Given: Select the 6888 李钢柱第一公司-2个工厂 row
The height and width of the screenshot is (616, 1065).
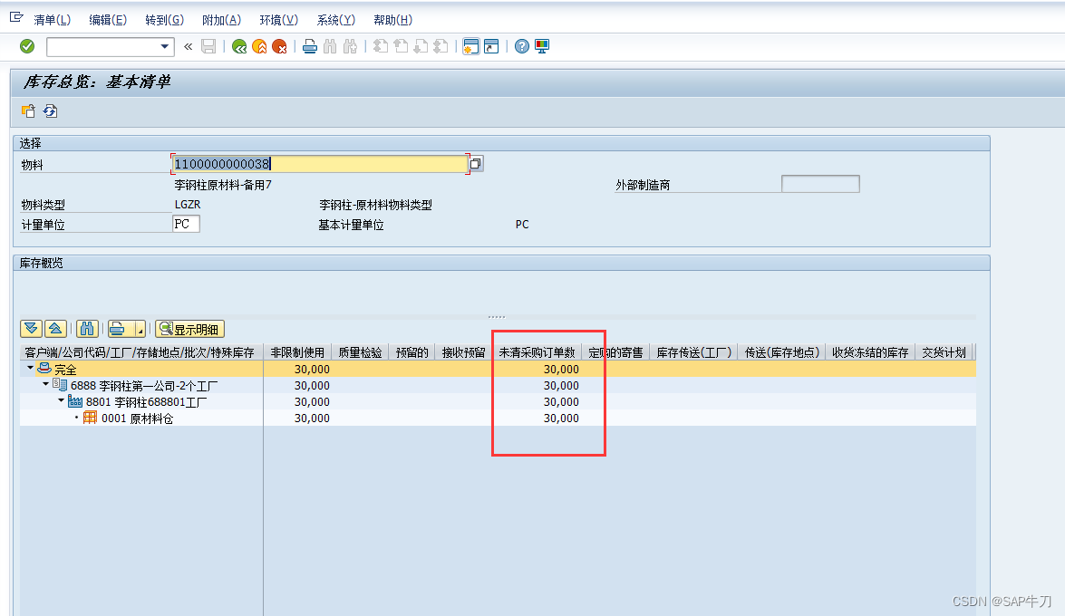Looking at the screenshot, I should pos(498,386).
